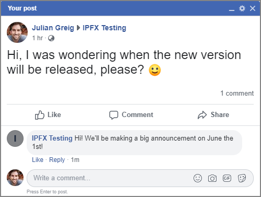Click the 1 hr post timestamp
261x197 pixels.
37,38
